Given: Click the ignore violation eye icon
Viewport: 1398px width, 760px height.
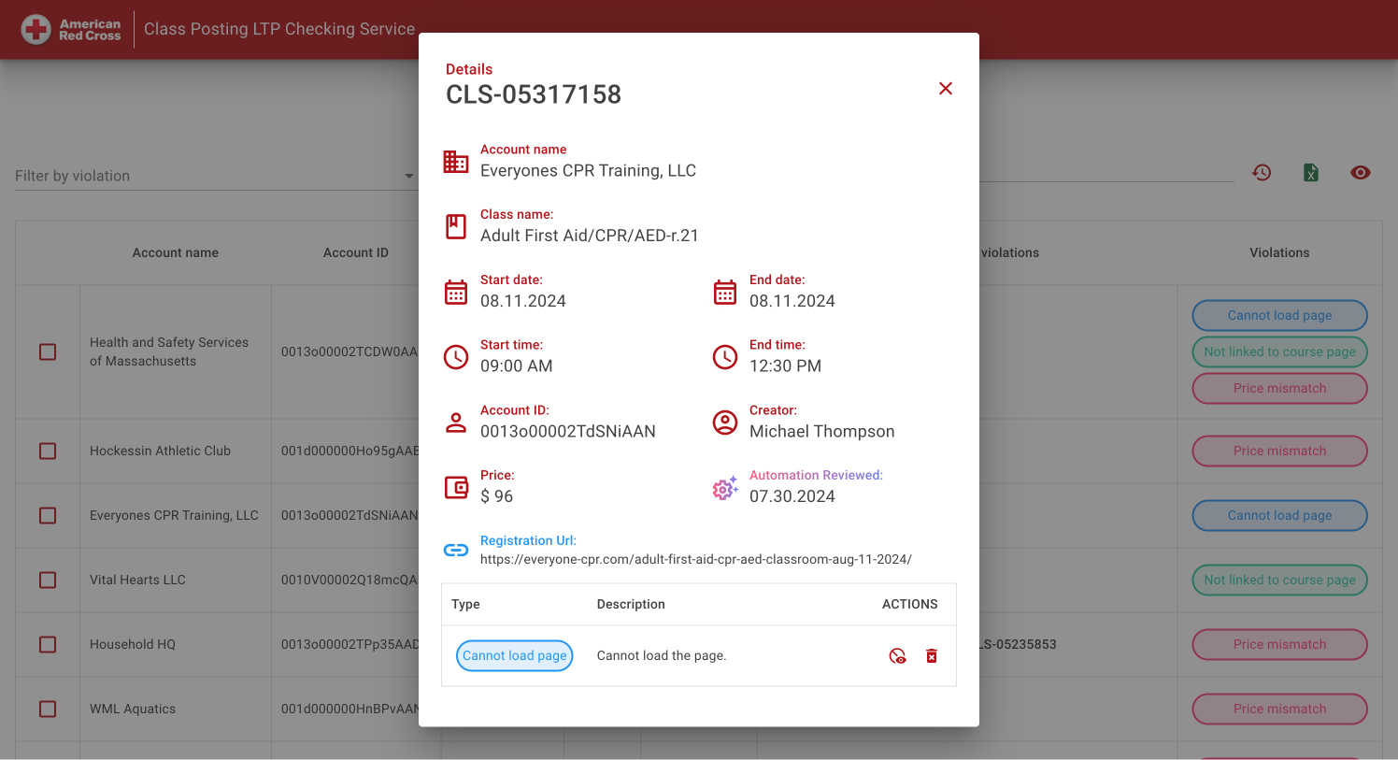Looking at the screenshot, I should (x=897, y=656).
